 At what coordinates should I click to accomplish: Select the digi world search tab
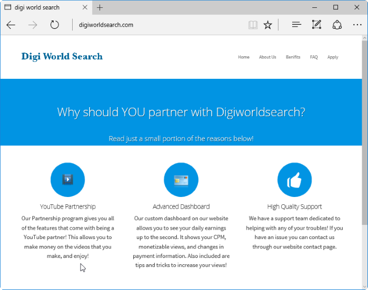click(x=46, y=7)
